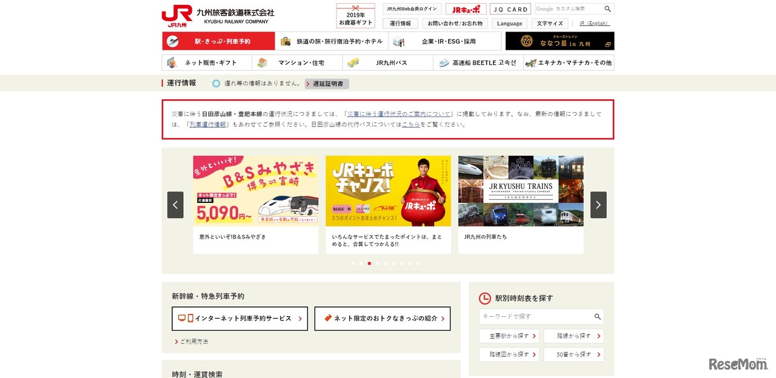The image size is (776, 378).
Task: Click the JQ CARD button
Action: [x=510, y=9]
